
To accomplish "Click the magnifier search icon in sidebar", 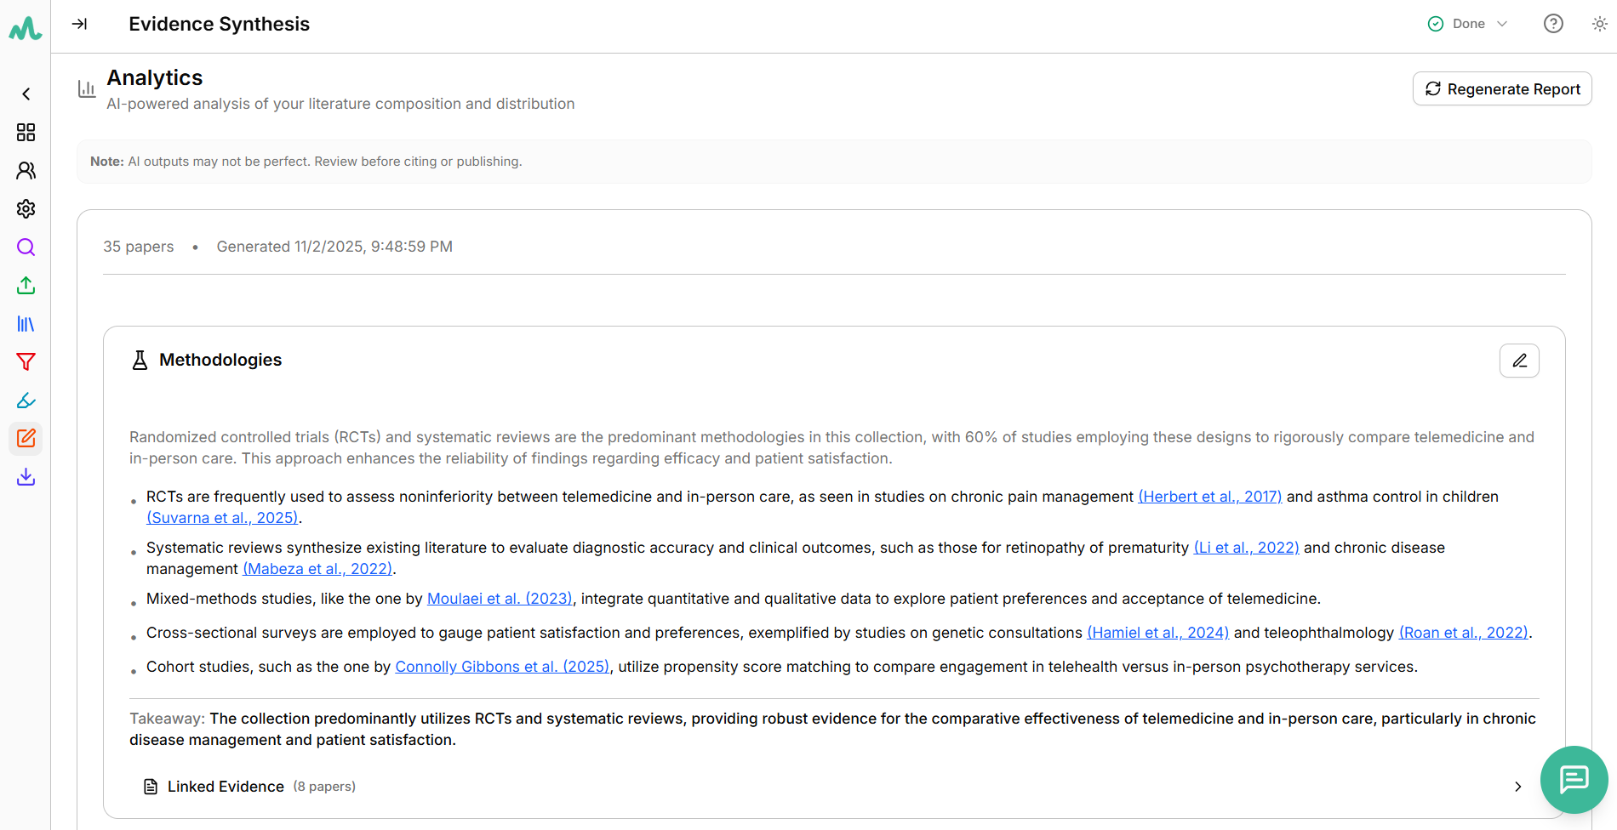I will [26, 247].
